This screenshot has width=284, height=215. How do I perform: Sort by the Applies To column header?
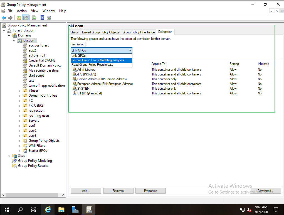(189, 64)
